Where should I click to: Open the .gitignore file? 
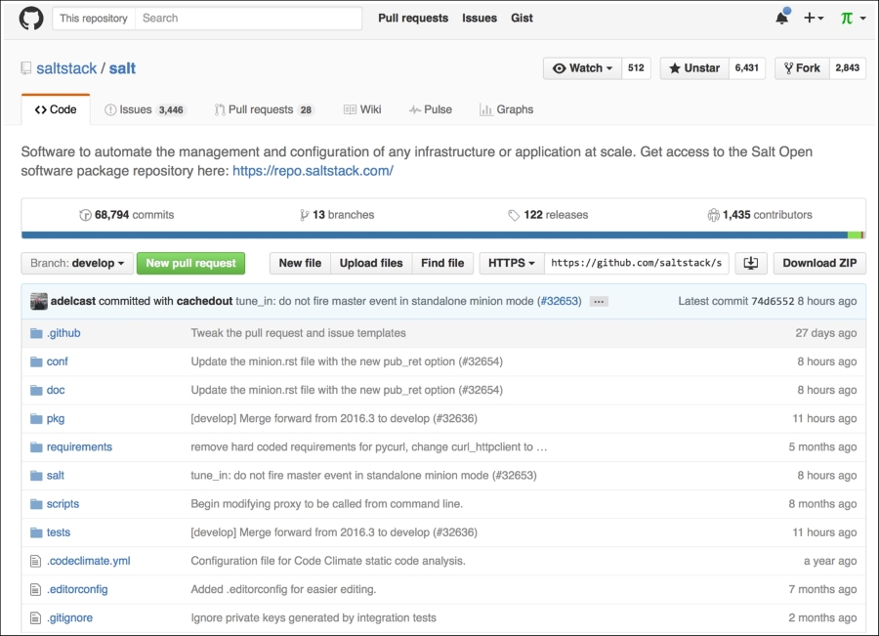[69, 618]
